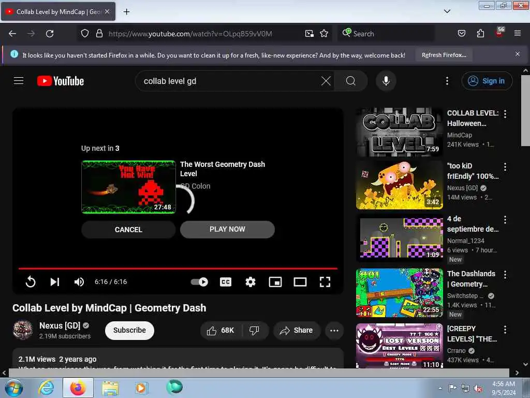Cancel the up next autoplay
The height and width of the screenshot is (398, 530).
click(128, 230)
